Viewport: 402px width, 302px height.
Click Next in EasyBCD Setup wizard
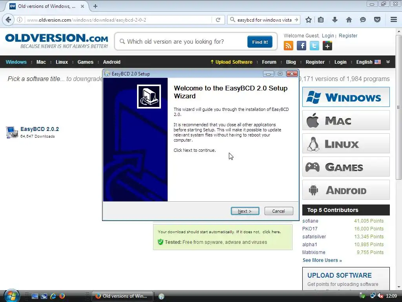point(245,211)
